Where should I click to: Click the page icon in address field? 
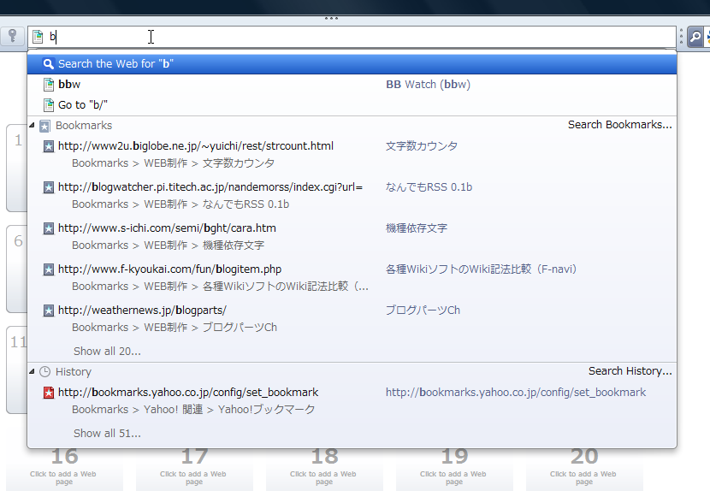click(38, 37)
